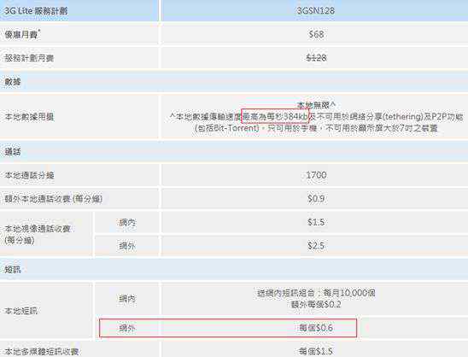Select the extra call charge '$0.9'
Screen dimensions: 468x357
coord(316,198)
